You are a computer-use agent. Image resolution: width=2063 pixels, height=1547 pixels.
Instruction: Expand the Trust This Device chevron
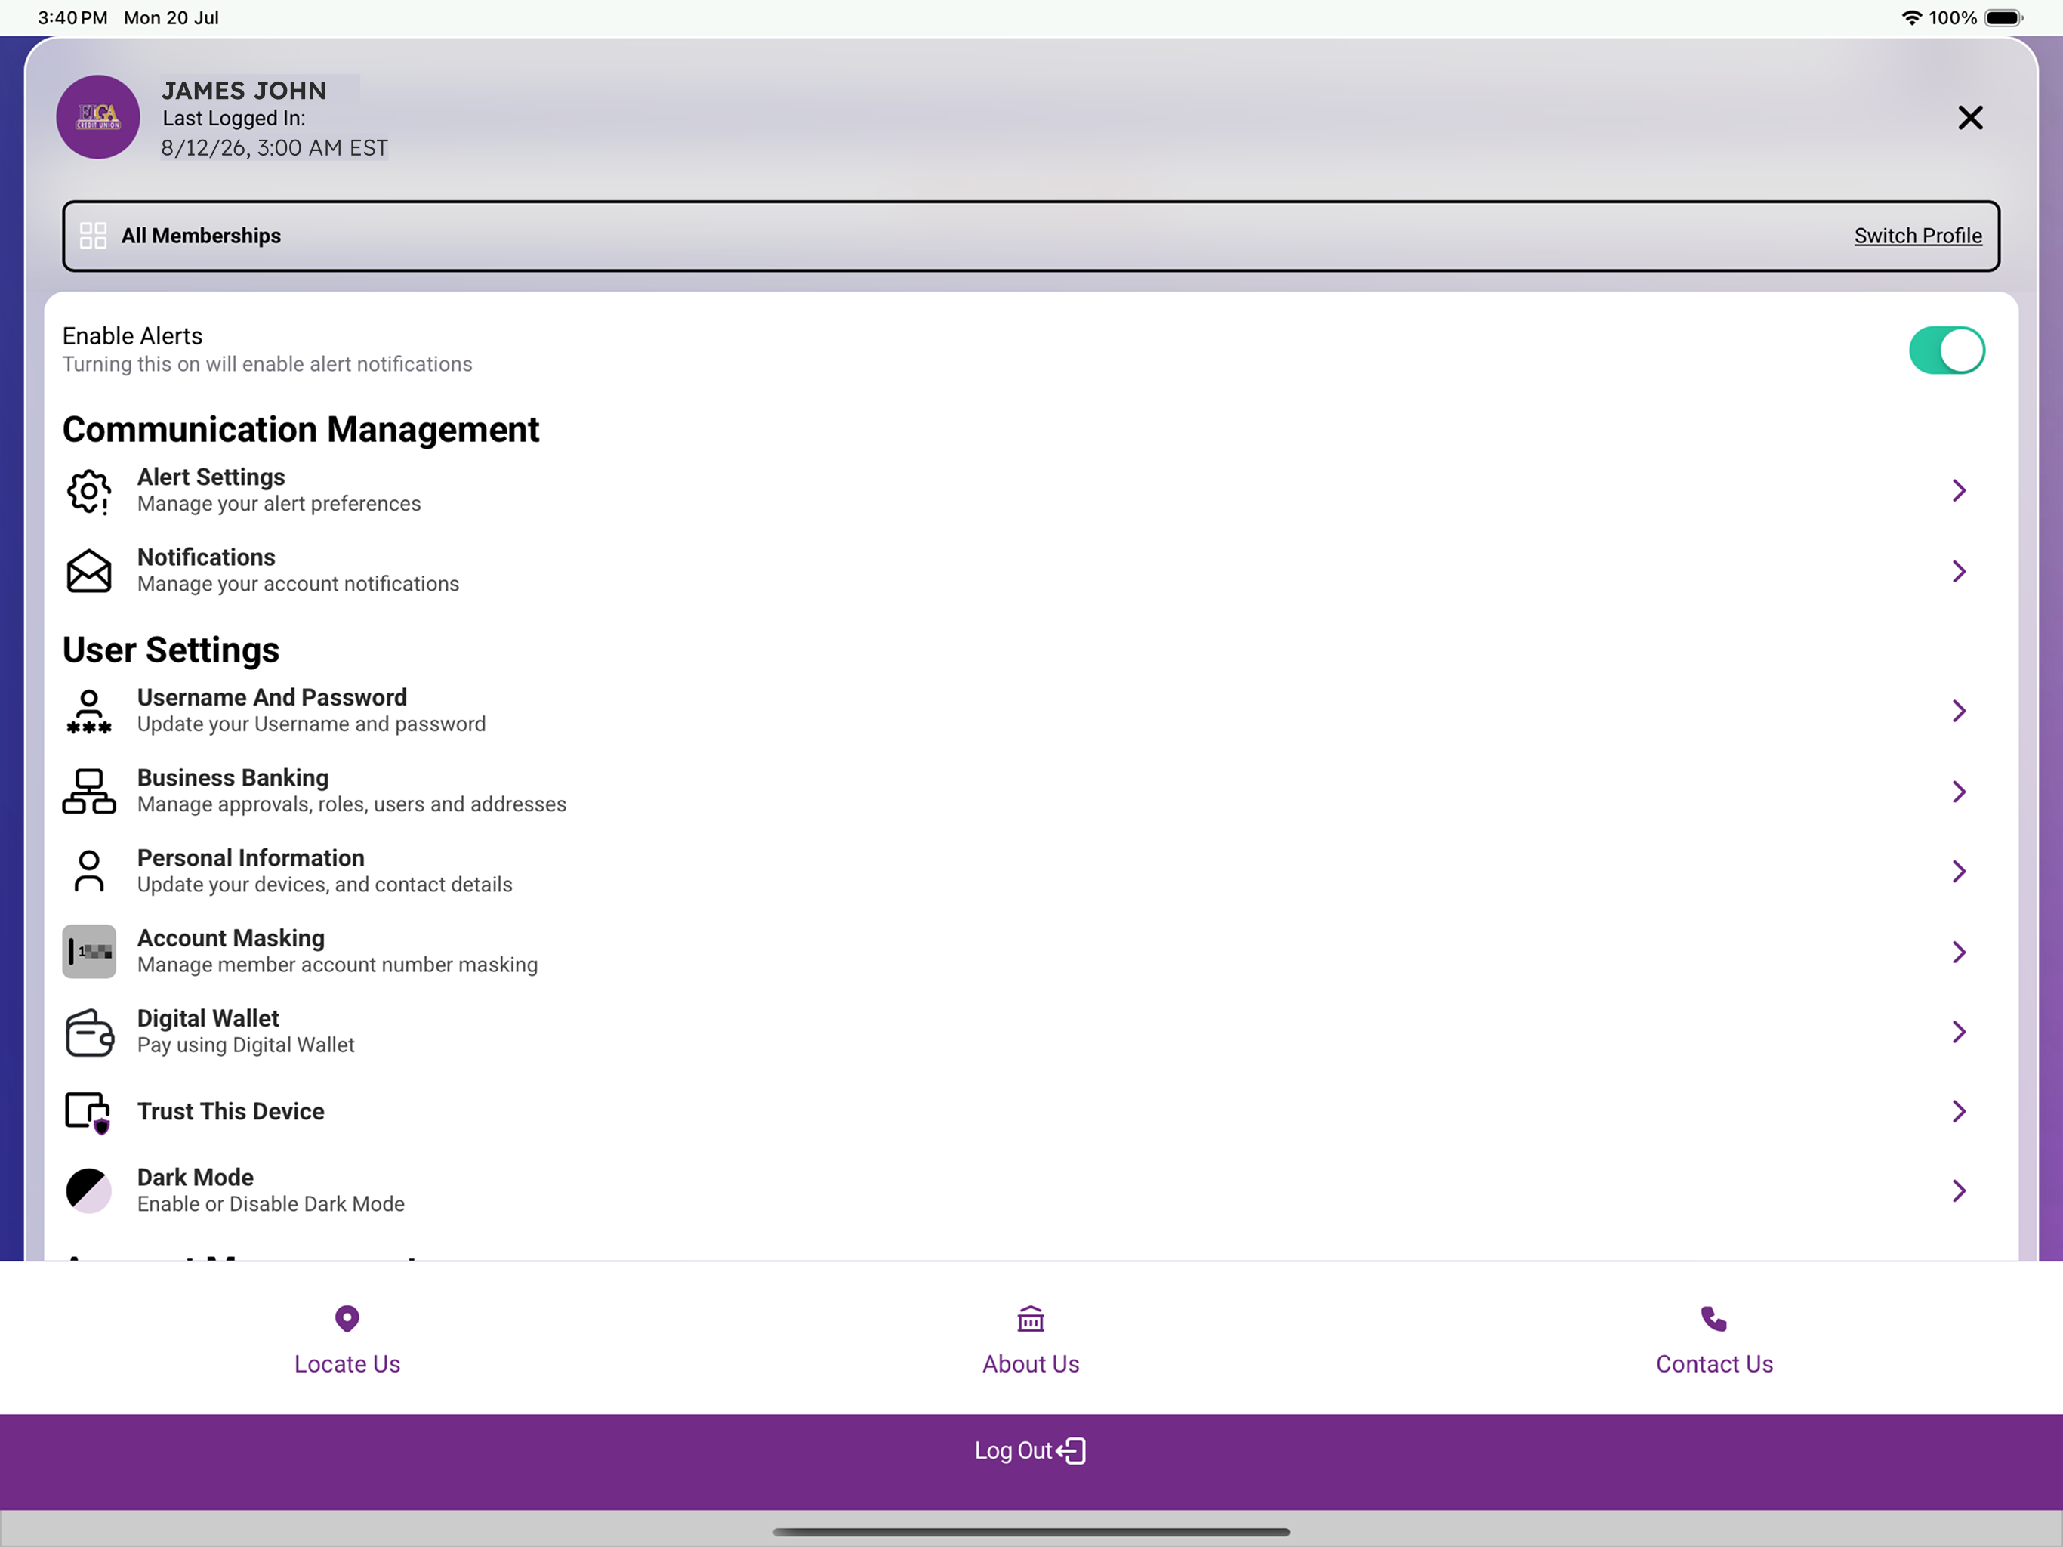(x=1959, y=1111)
